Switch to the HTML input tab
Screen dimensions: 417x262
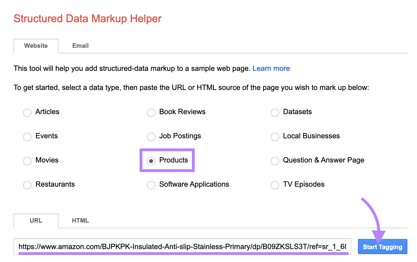[x=80, y=221]
